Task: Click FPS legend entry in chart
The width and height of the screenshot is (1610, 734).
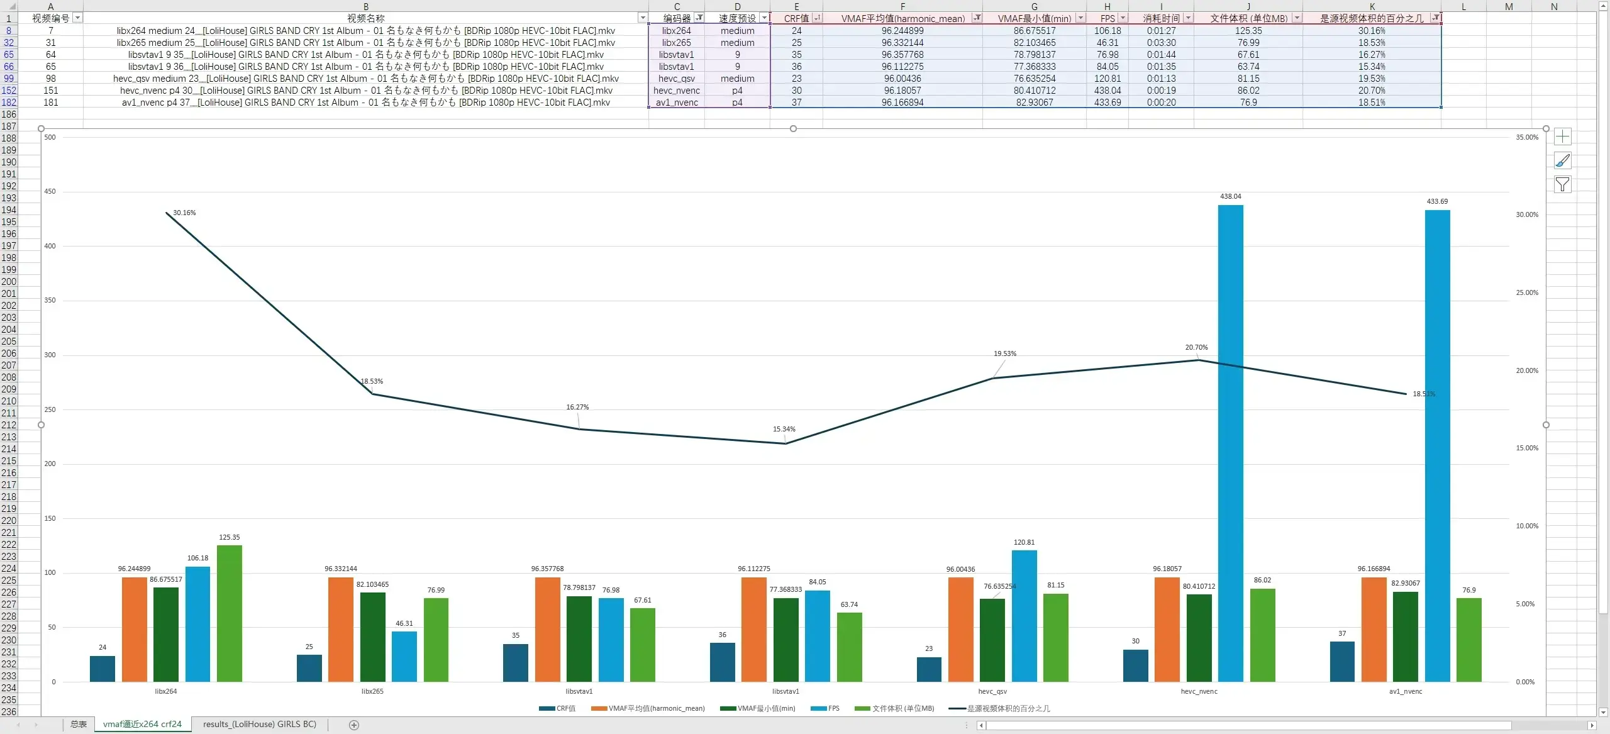Action: (x=825, y=708)
